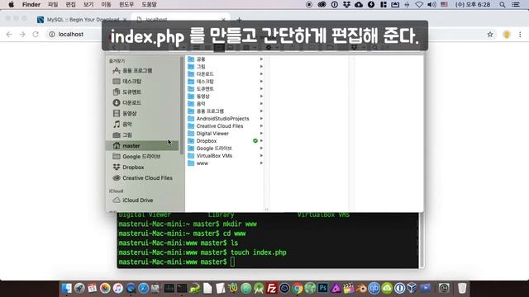The width and height of the screenshot is (529, 297).
Task: Go forward in the Chrome browser
Action: pos(22,35)
